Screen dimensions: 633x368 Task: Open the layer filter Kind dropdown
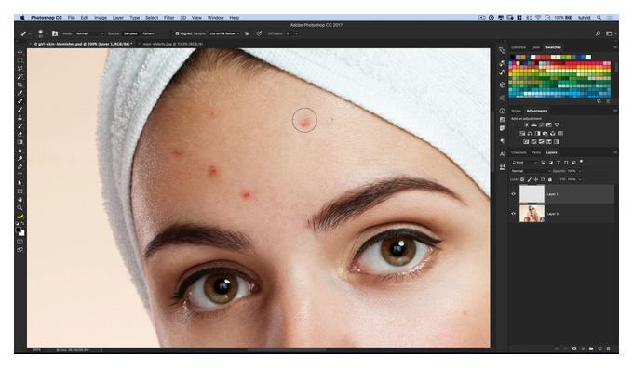coord(525,163)
